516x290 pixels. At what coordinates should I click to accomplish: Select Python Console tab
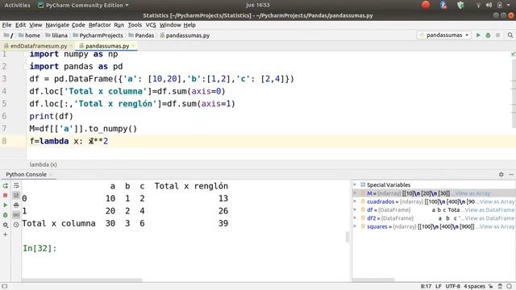[27, 174]
